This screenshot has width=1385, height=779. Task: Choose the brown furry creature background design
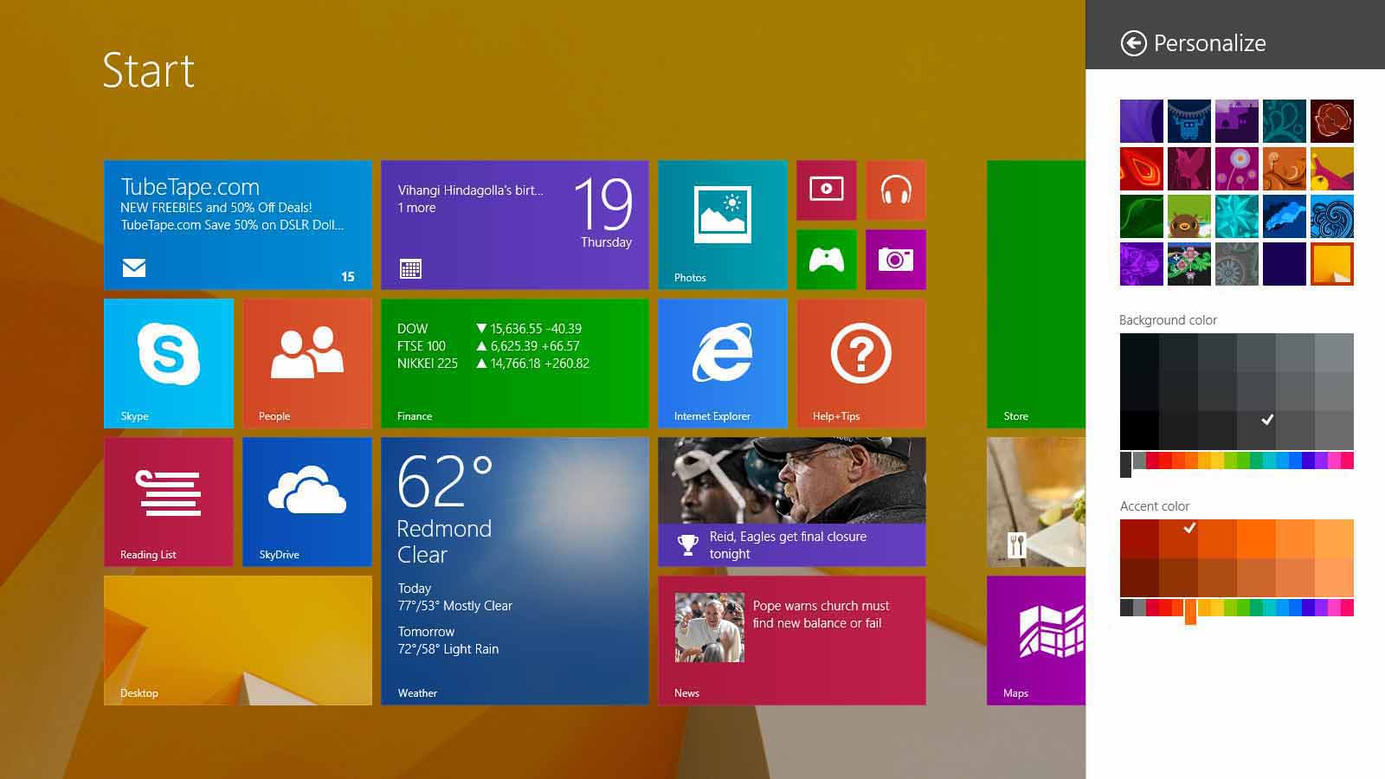(x=1189, y=216)
